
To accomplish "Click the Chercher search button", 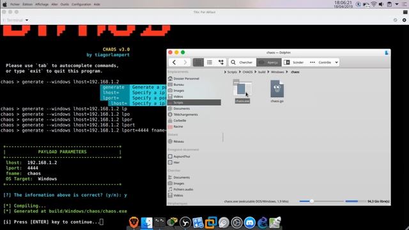I will pyautogui.click(x=242, y=63).
